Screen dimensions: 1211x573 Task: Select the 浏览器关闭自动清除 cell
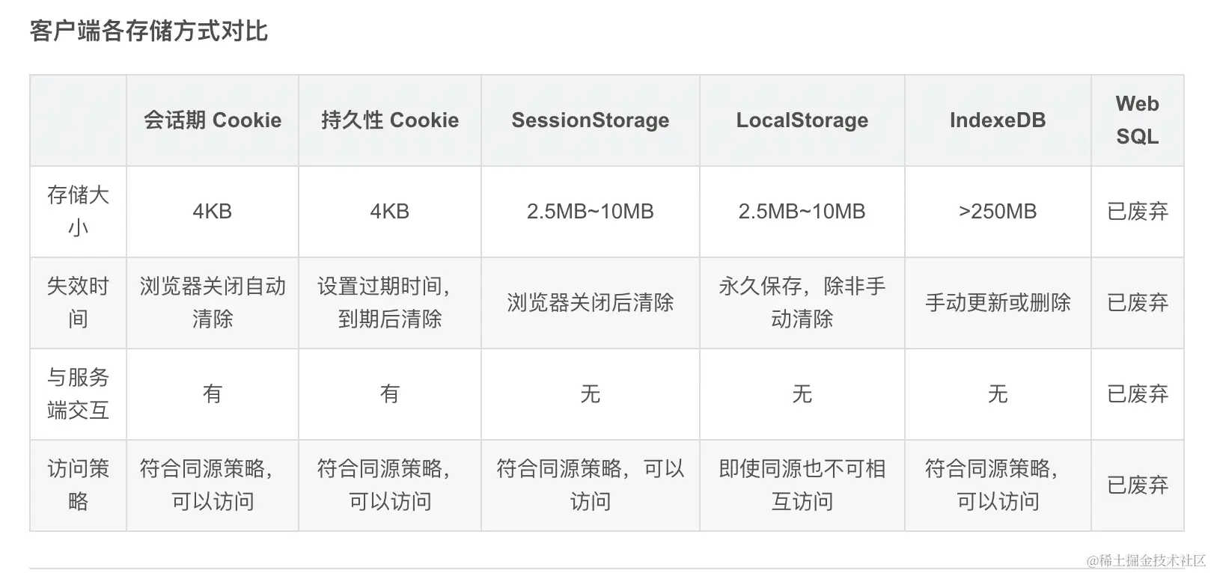coord(213,303)
